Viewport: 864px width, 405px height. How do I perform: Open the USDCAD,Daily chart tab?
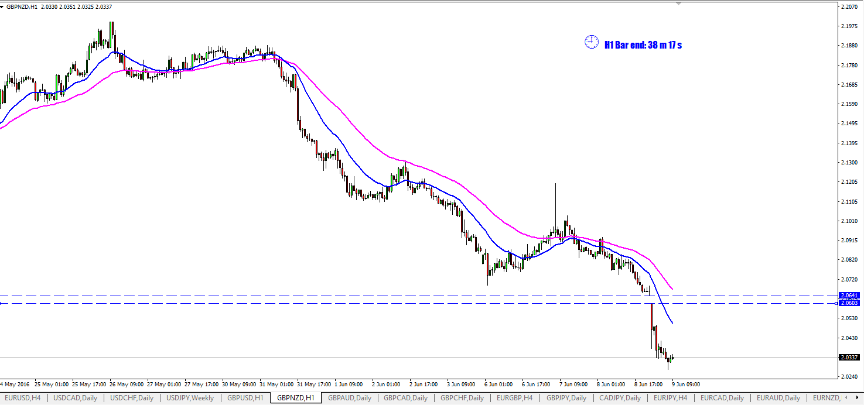(x=76, y=398)
